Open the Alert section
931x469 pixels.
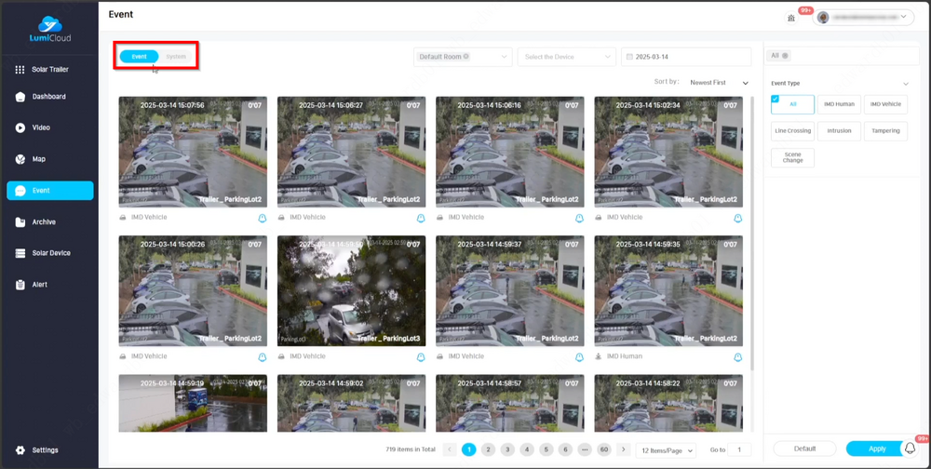tap(39, 285)
